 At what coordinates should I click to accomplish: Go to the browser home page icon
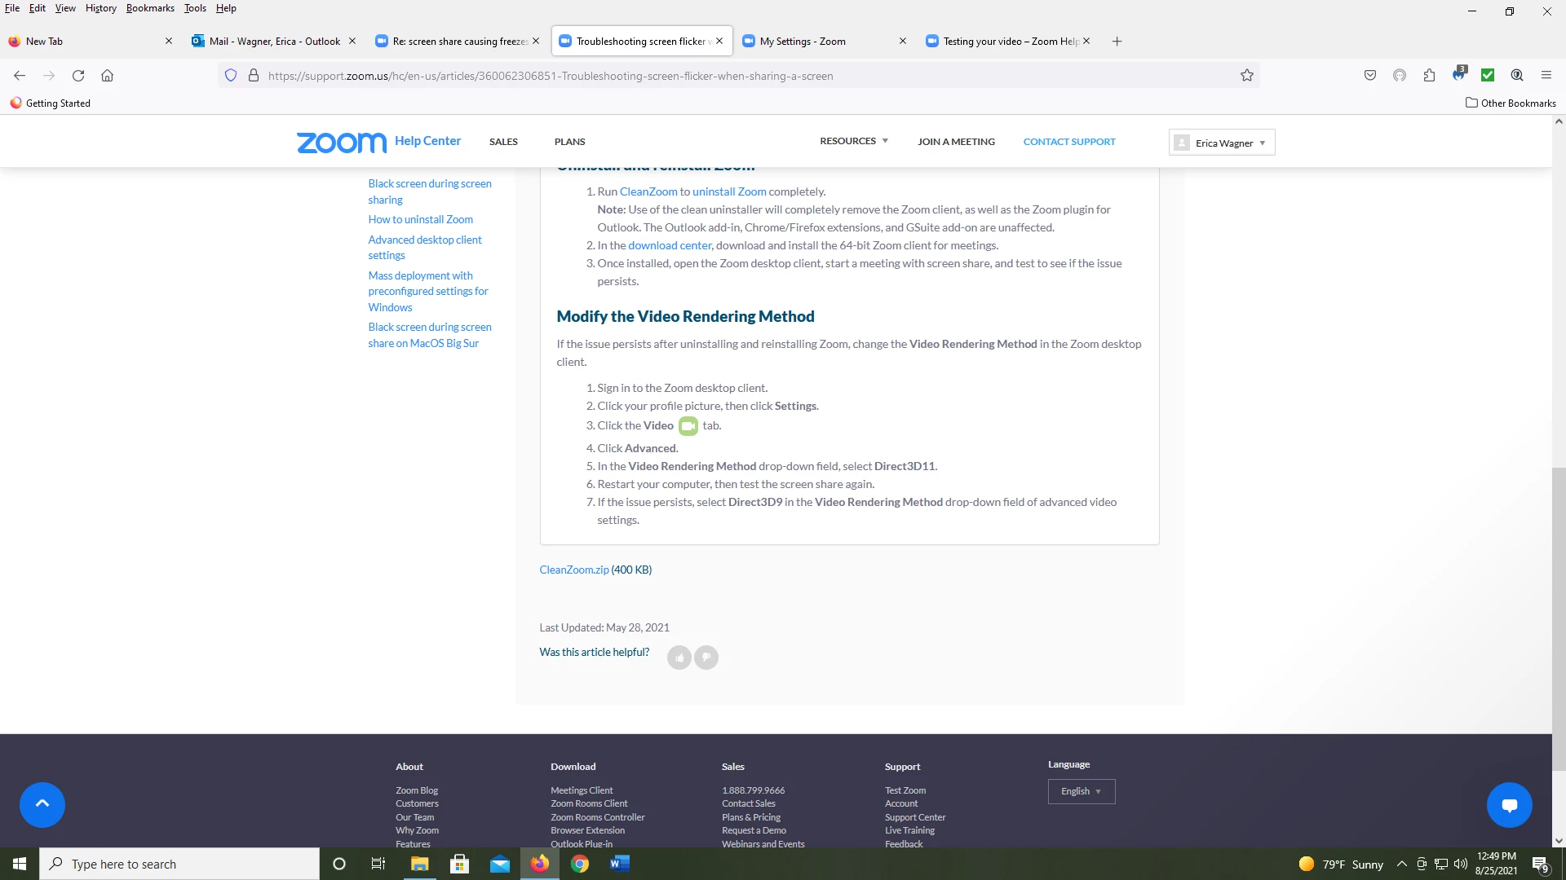pyautogui.click(x=107, y=76)
